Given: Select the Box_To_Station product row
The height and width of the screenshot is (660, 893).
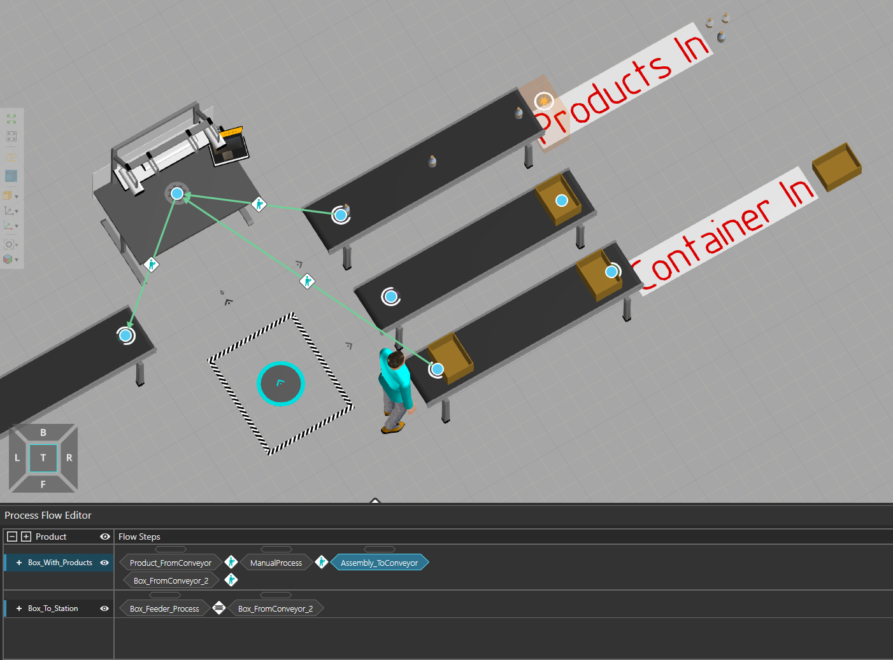Looking at the screenshot, I should click(x=53, y=608).
